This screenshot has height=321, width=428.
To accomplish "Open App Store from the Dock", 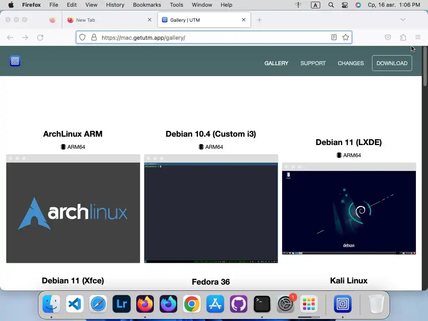I will (x=215, y=304).
